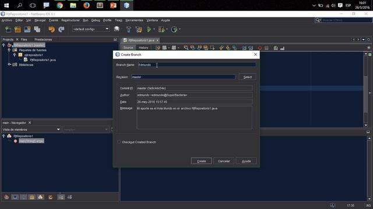Switch to the Prestaciones tab

point(43,39)
